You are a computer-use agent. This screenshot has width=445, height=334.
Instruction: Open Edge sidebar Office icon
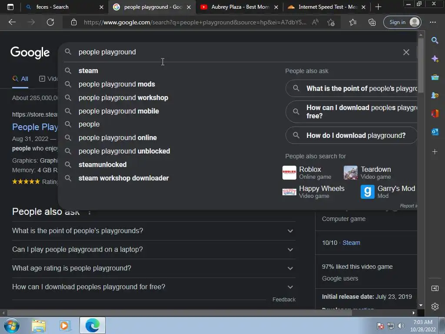click(435, 114)
